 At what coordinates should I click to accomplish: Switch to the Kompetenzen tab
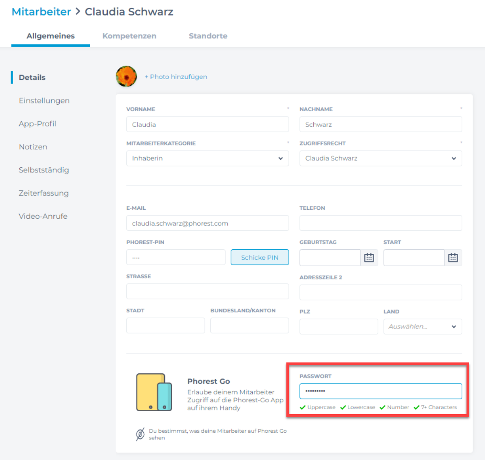point(129,36)
